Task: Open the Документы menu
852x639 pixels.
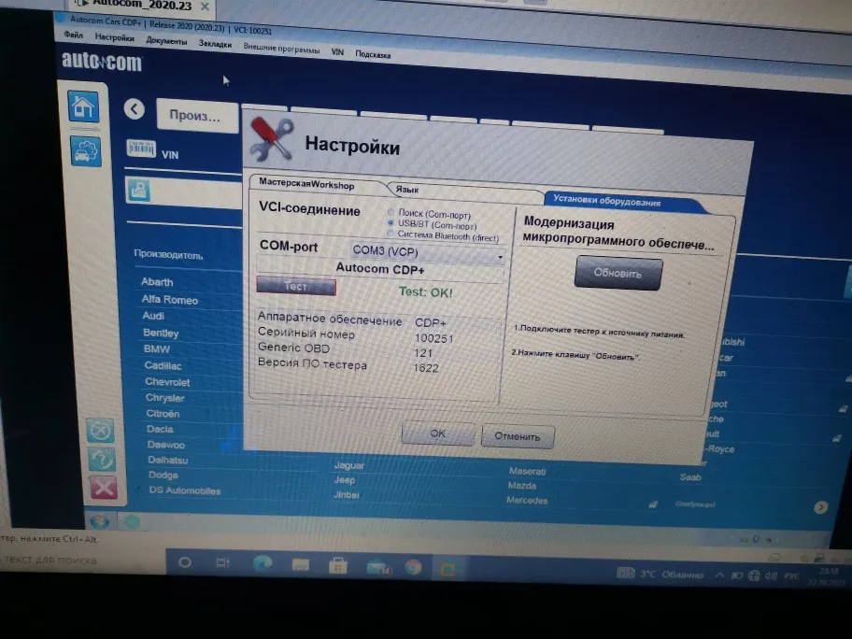Action: point(166,41)
